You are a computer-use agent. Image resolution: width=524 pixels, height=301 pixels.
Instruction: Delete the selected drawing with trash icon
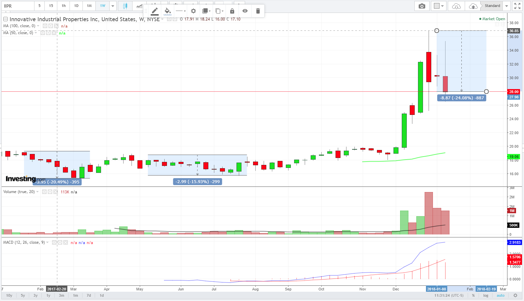pos(258,11)
